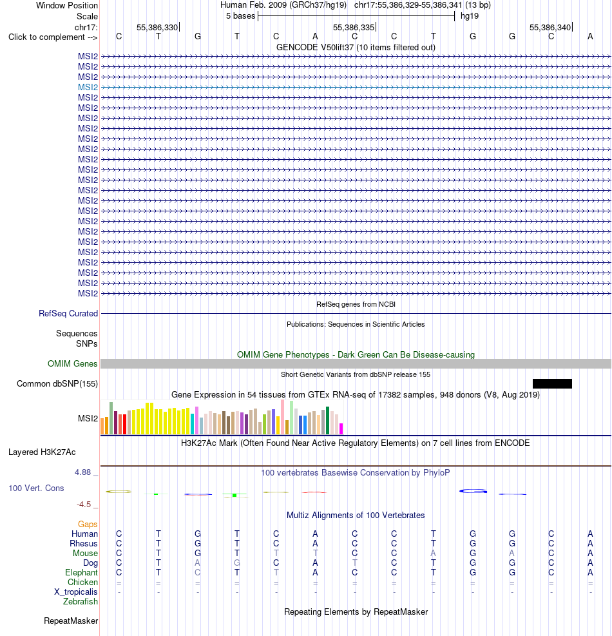The height and width of the screenshot is (636, 612).
Task: Click the 'Human' alignment row label
Action: click(x=85, y=534)
